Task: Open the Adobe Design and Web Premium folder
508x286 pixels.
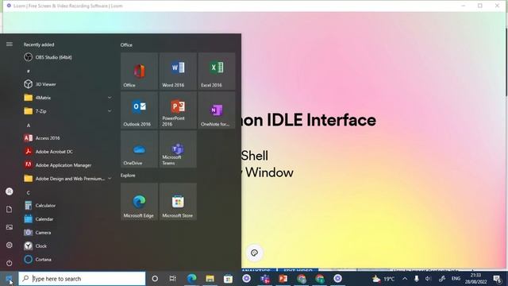Action: [67, 178]
